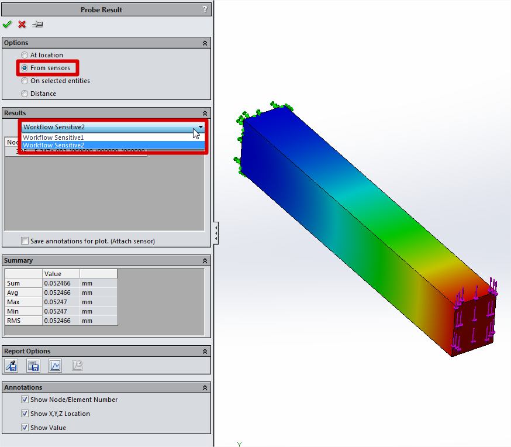Click the green checkmark OK icon
The height and width of the screenshot is (447, 511).
(7, 25)
